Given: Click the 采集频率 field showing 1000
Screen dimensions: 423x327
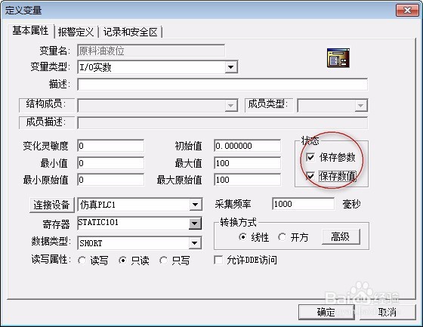Looking at the screenshot, I should pyautogui.click(x=303, y=204).
